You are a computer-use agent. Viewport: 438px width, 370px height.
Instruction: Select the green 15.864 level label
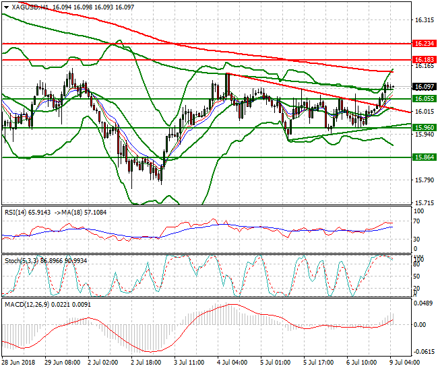[x=425, y=157]
